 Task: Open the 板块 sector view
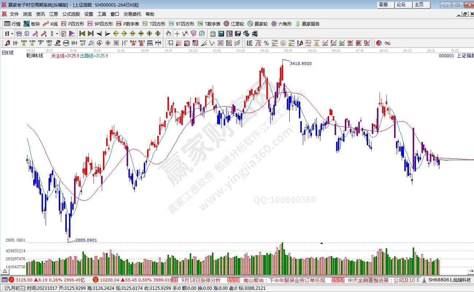pyautogui.click(x=31, y=24)
